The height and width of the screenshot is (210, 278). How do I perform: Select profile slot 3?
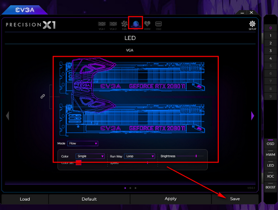click(x=271, y=51)
